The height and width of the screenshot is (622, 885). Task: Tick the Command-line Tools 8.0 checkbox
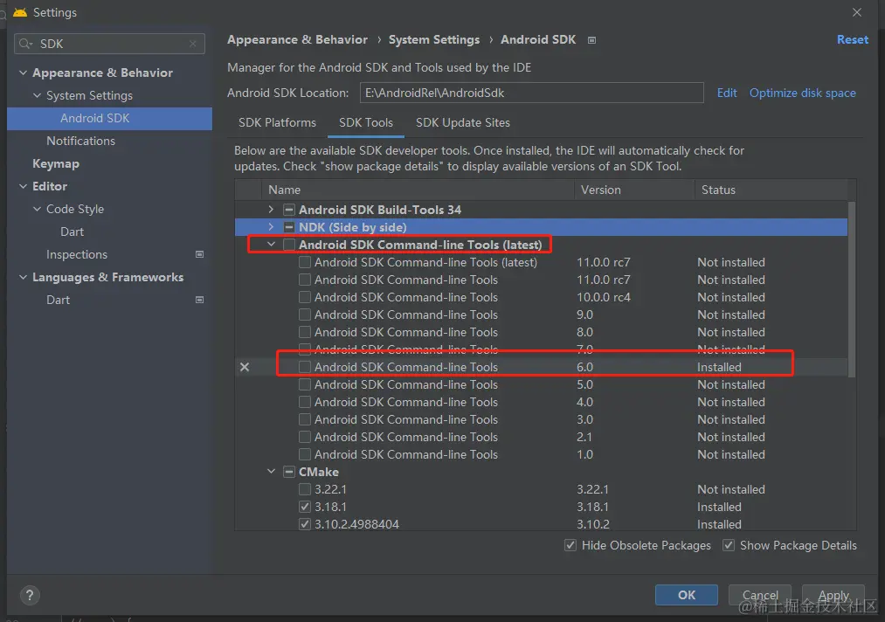(x=305, y=332)
